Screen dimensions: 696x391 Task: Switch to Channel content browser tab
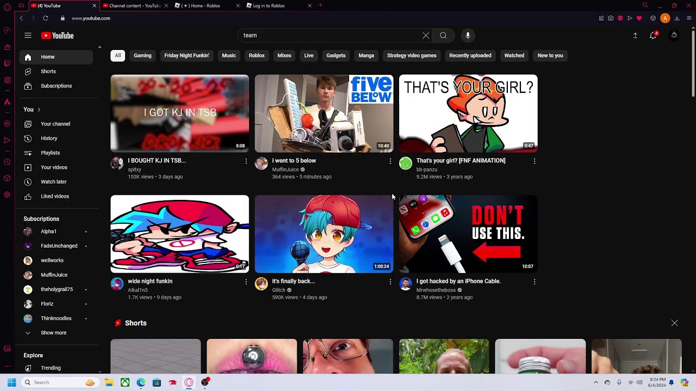[x=135, y=5]
